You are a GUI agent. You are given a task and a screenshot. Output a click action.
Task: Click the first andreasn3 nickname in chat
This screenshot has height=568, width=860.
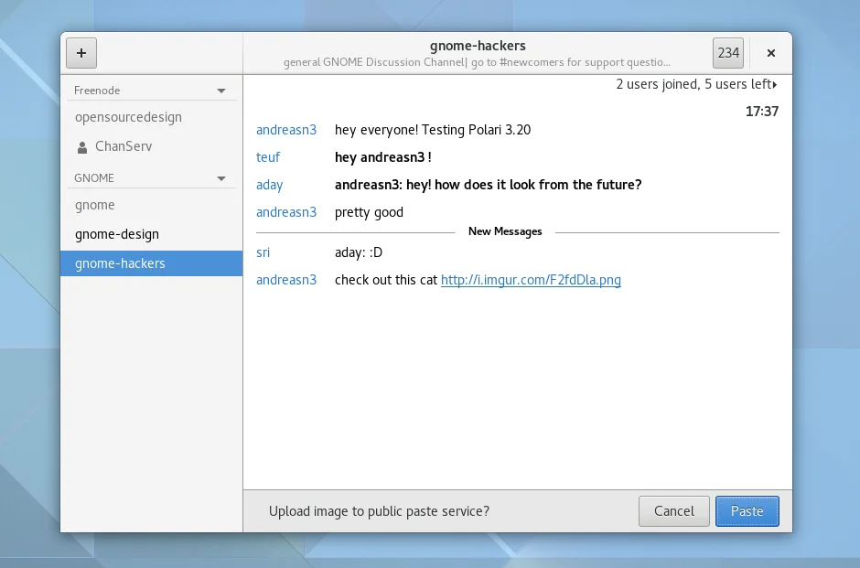pyautogui.click(x=286, y=130)
